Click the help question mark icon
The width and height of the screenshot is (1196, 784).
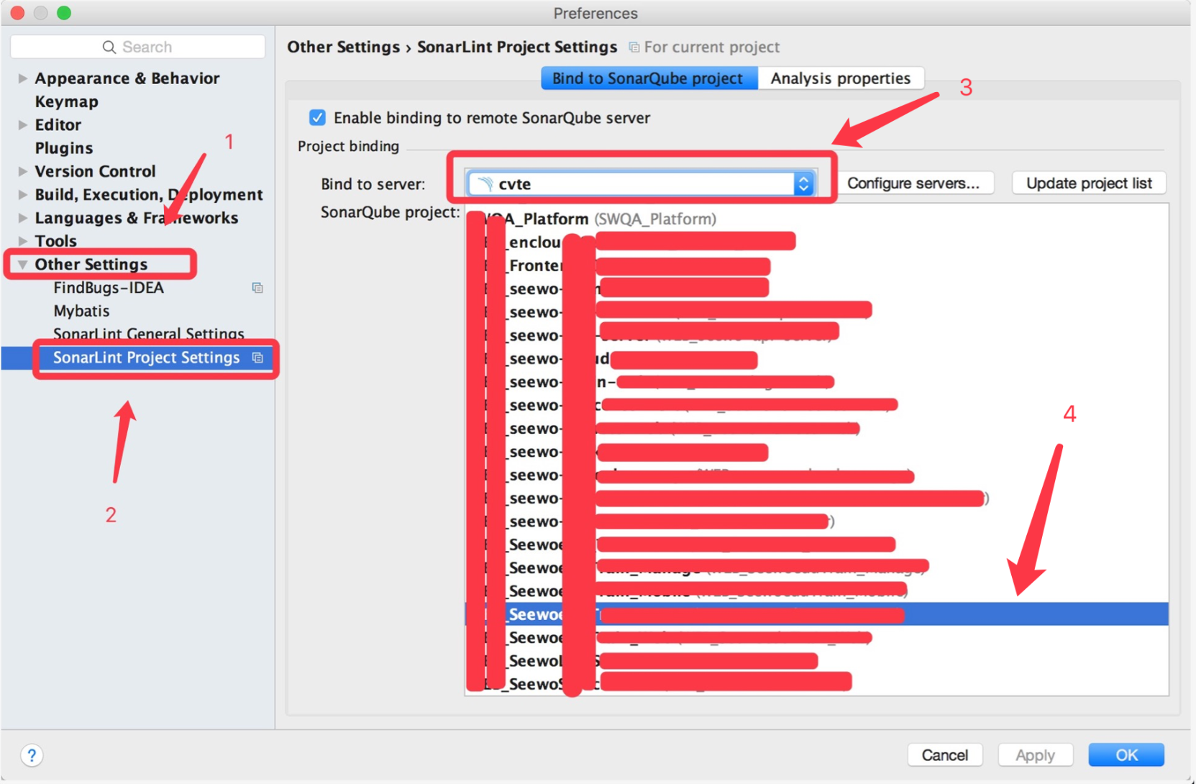[x=32, y=755]
